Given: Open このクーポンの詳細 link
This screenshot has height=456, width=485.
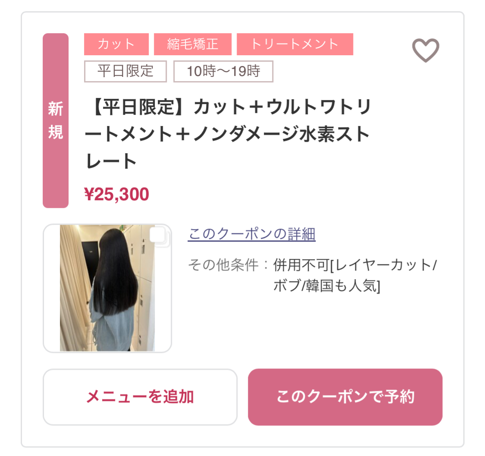Looking at the screenshot, I should 251,234.
